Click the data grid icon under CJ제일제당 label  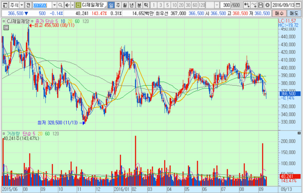[x=6, y=28]
